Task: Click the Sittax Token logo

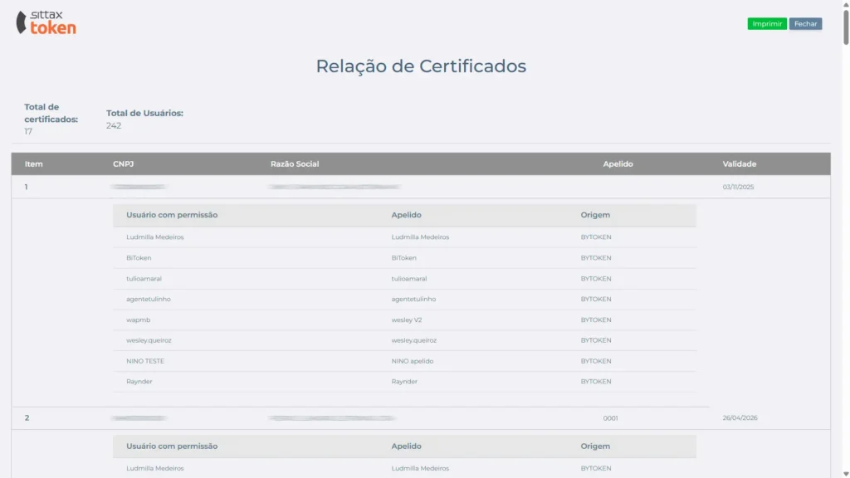Action: pyautogui.click(x=46, y=22)
